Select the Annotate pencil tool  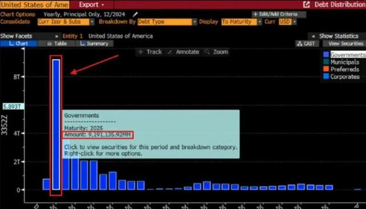click(x=184, y=52)
